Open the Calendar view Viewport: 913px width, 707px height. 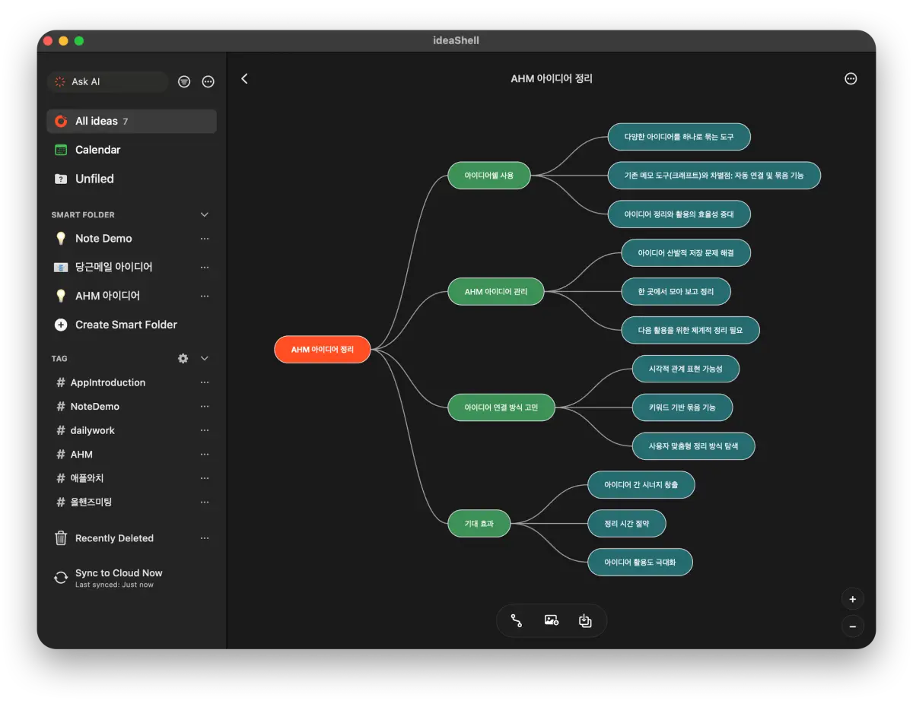(x=132, y=150)
